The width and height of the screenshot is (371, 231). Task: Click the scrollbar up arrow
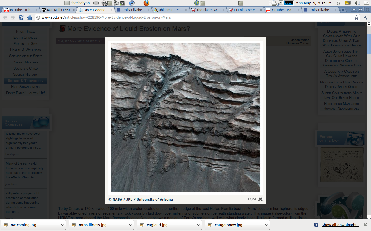pos(369,24)
